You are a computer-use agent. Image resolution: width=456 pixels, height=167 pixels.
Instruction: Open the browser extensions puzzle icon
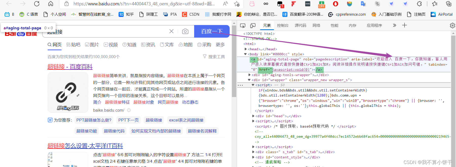coord(419,4)
